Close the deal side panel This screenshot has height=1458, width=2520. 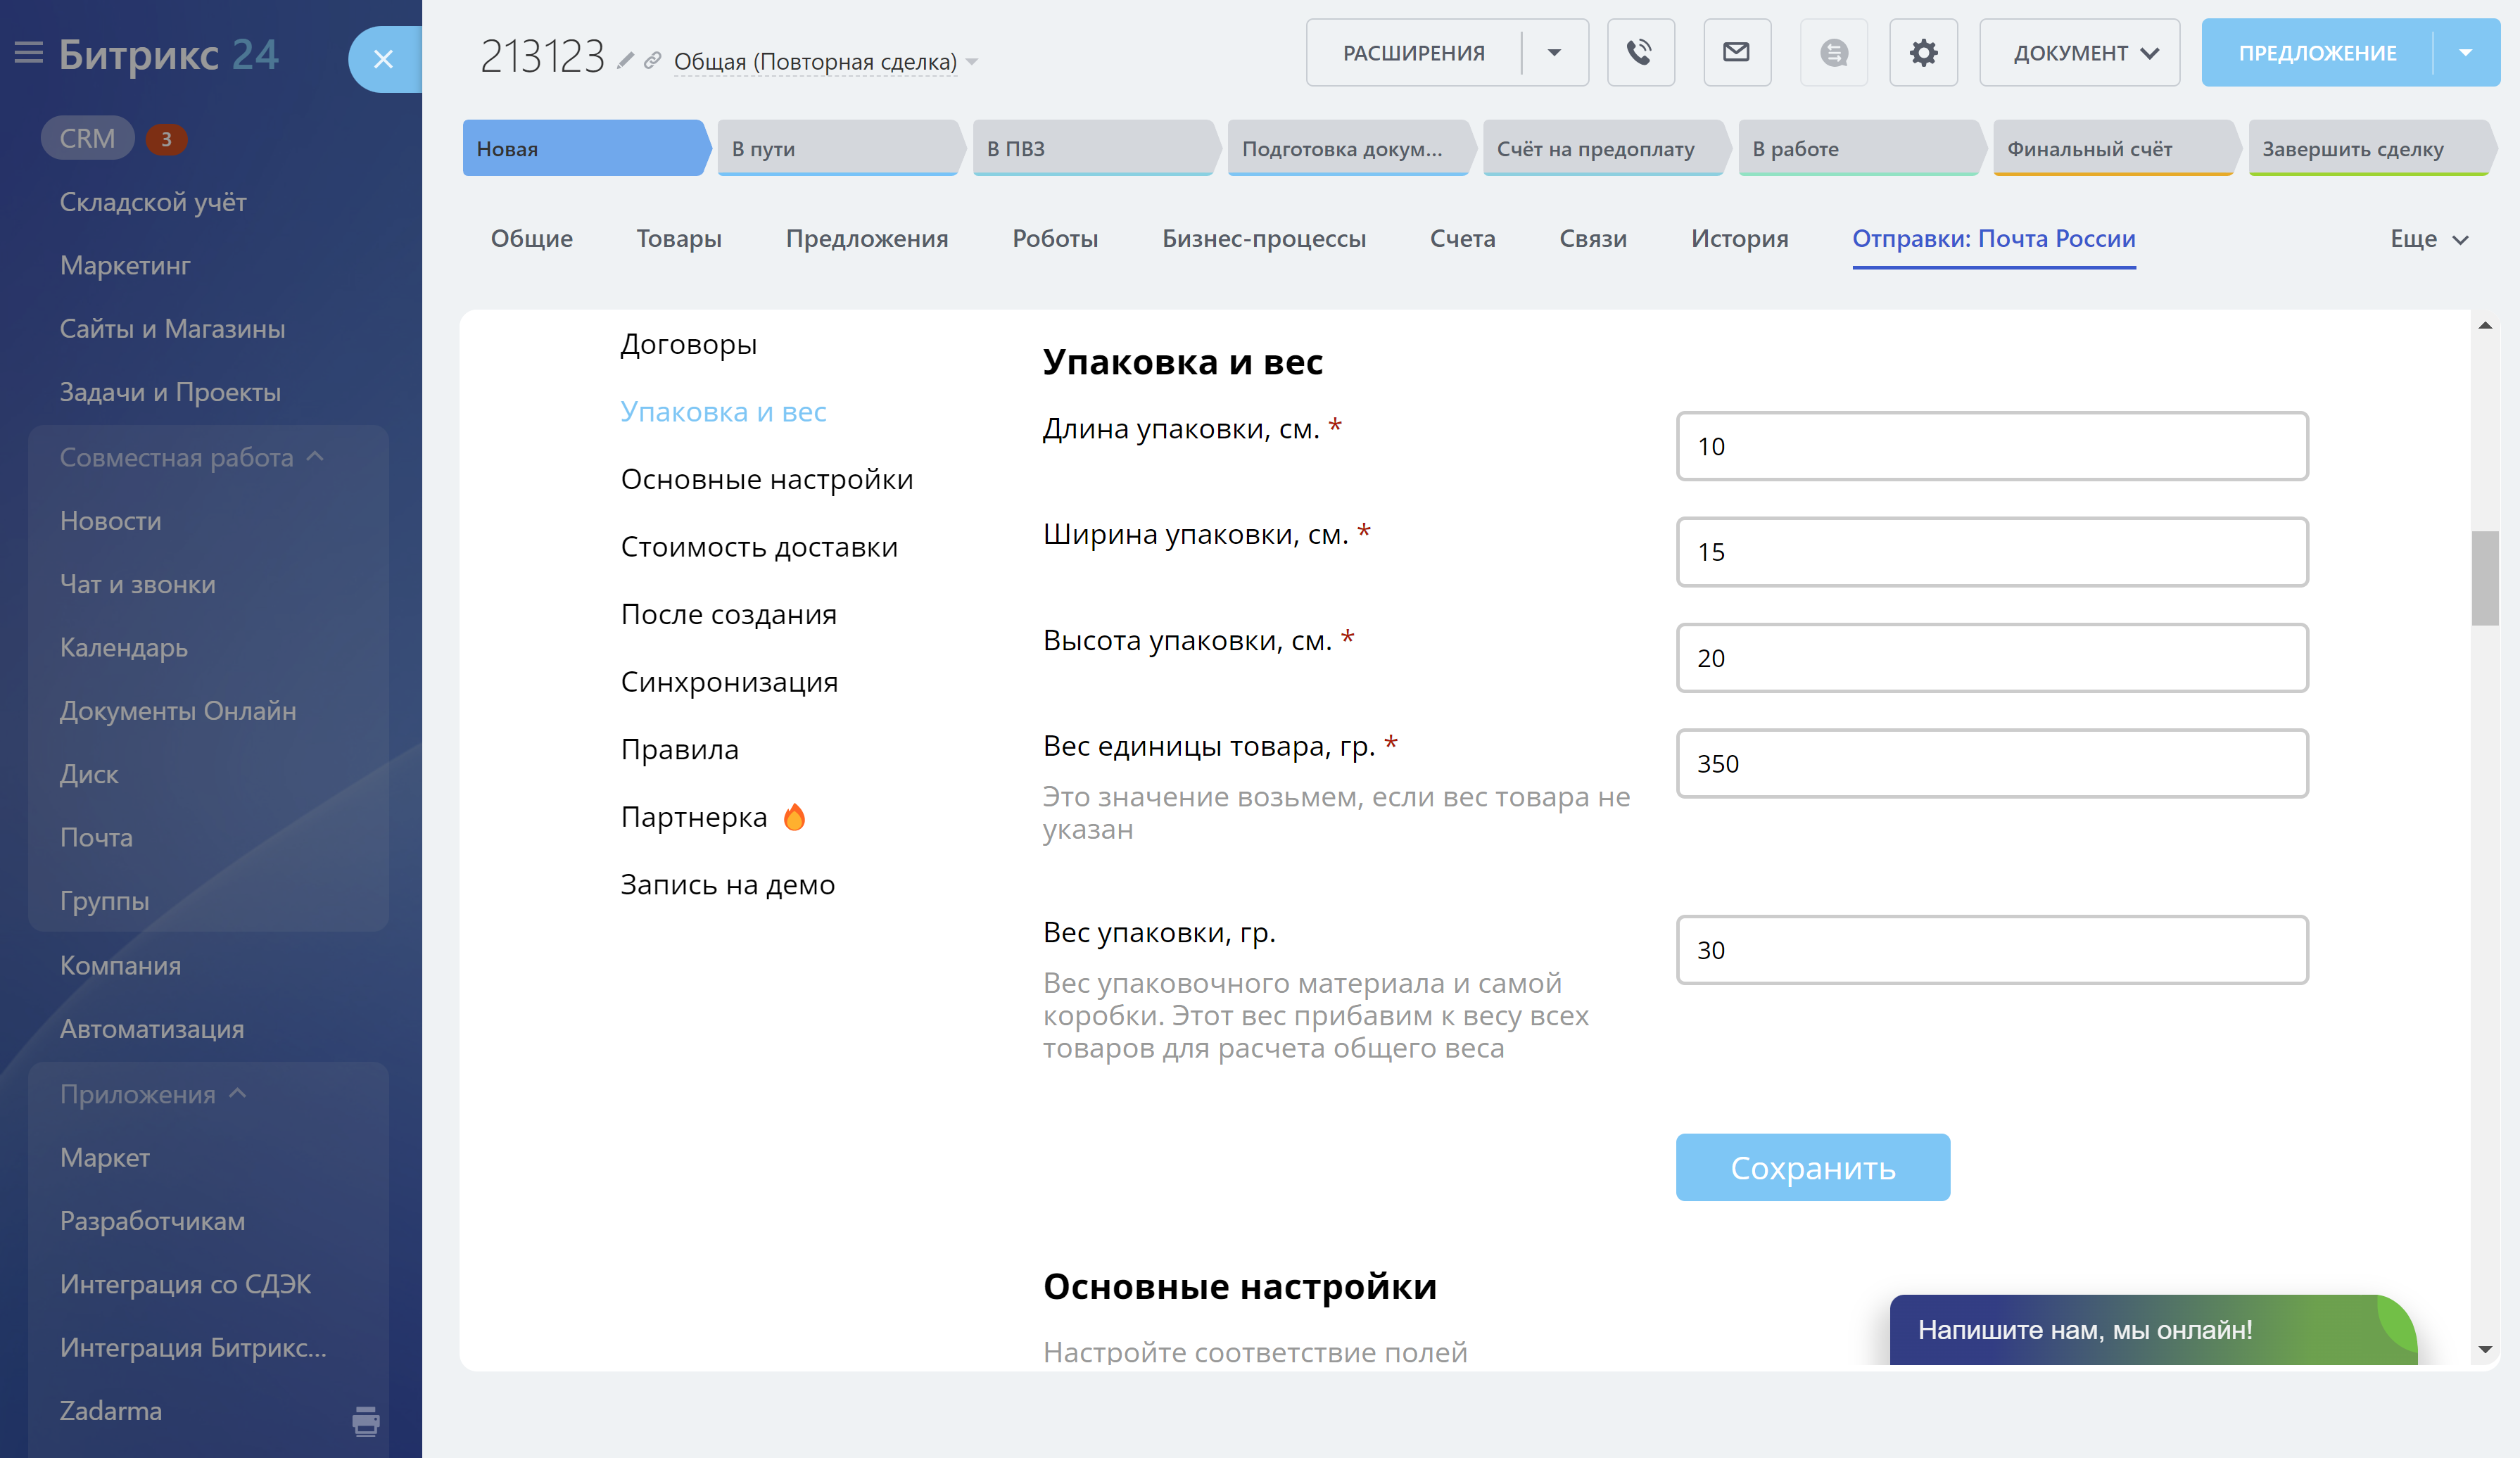pyautogui.click(x=384, y=59)
